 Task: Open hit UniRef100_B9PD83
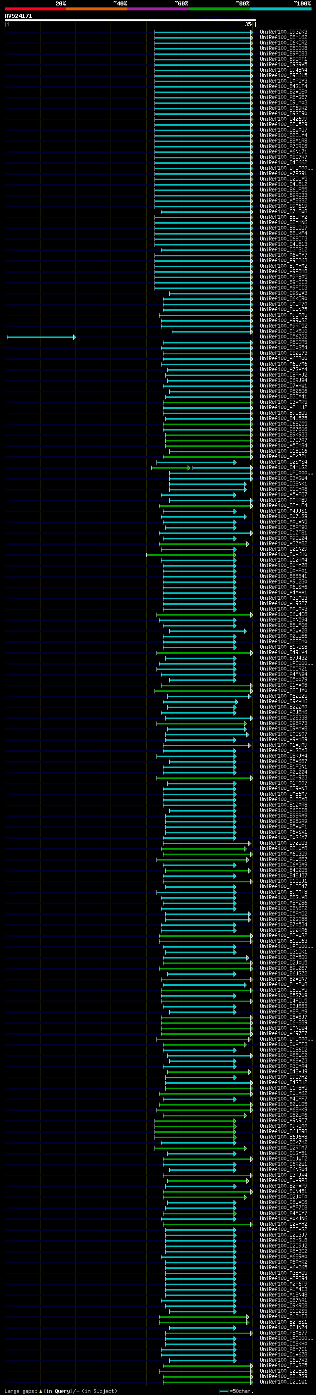pos(283,53)
